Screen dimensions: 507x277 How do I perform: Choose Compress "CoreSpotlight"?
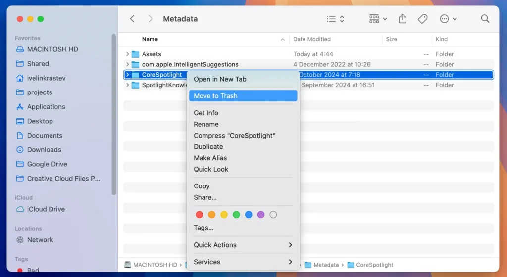click(243, 136)
